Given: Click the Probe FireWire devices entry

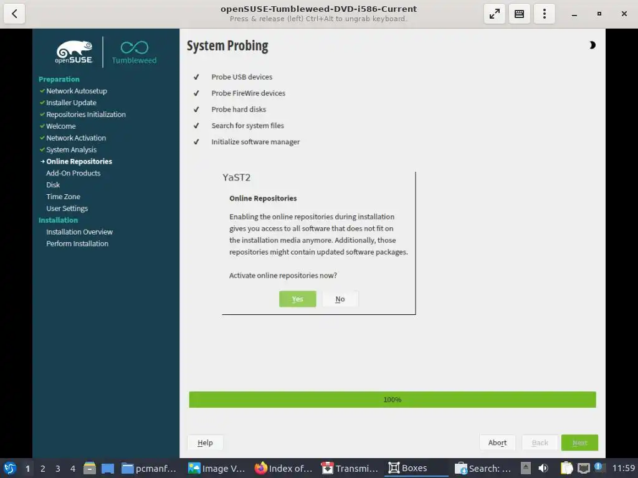Looking at the screenshot, I should 248,93.
